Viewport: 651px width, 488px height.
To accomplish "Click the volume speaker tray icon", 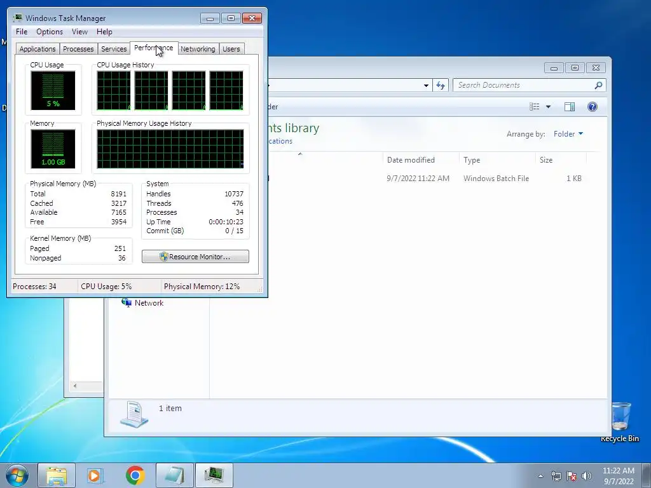I will (x=587, y=476).
